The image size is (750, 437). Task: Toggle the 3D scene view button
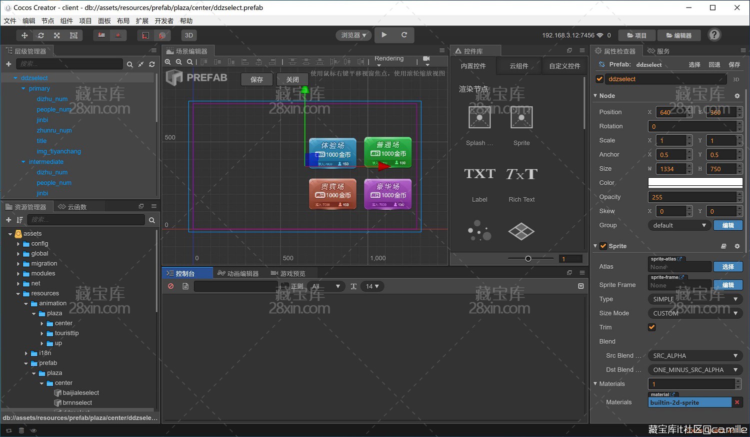(189, 35)
